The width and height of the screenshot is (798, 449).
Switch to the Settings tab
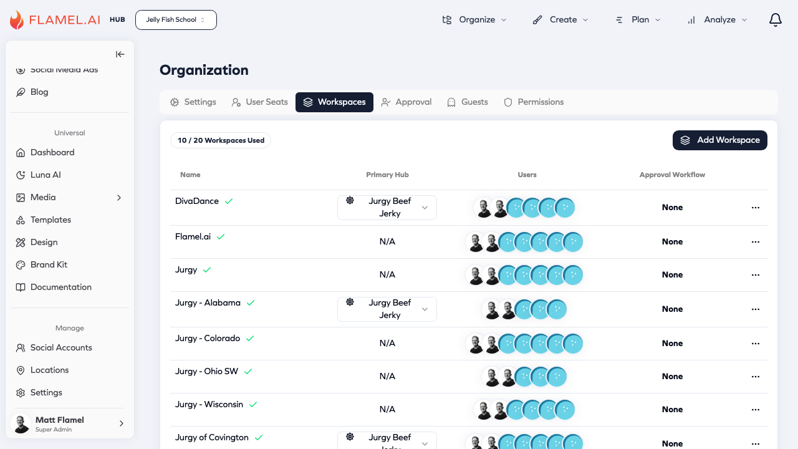click(193, 102)
